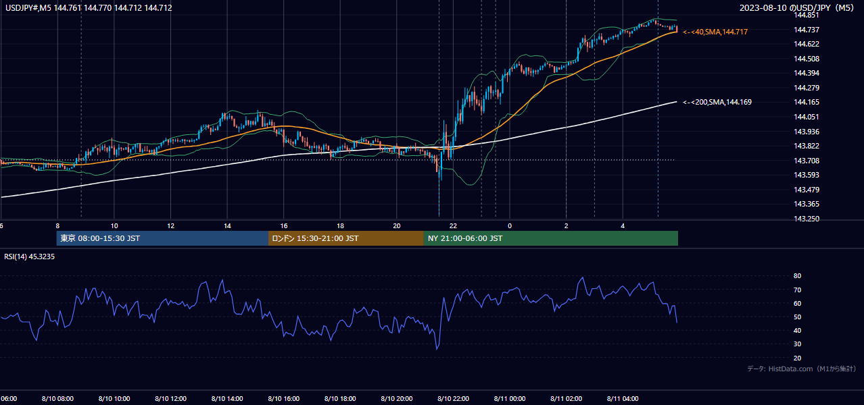Click price axis value 144.051

806,117
